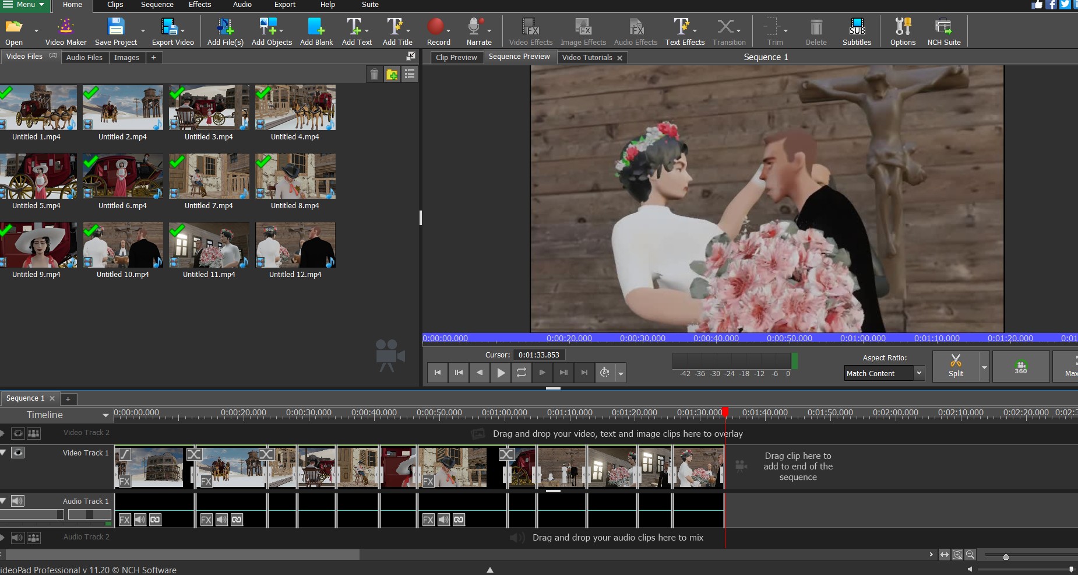Toggle loop playback button
Image resolution: width=1078 pixels, height=575 pixels.
click(x=522, y=373)
